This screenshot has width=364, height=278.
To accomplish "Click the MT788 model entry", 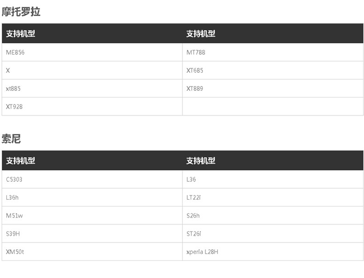I will [x=196, y=52].
